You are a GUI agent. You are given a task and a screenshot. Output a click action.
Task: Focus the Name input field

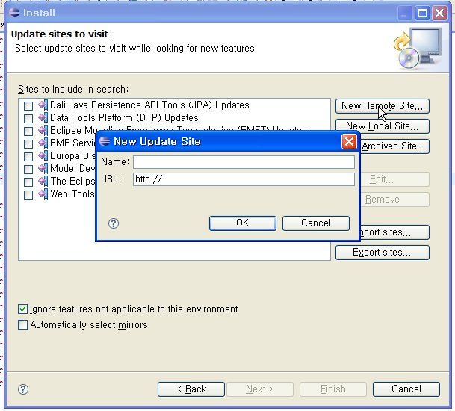244,162
